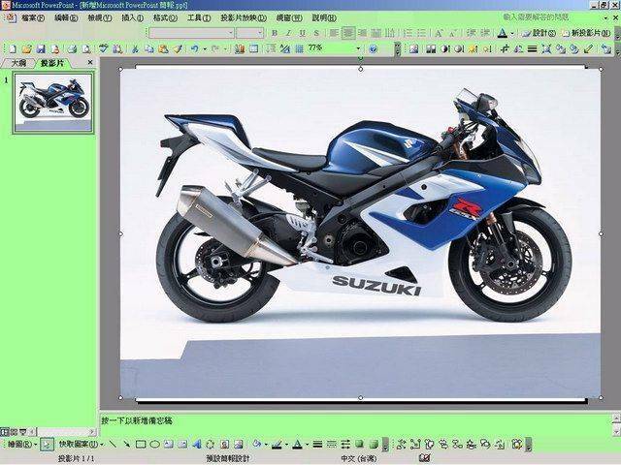The height and width of the screenshot is (465, 621).
Task: Click the Font Color A swatch on the Formatting toolbar
Action: point(503,33)
